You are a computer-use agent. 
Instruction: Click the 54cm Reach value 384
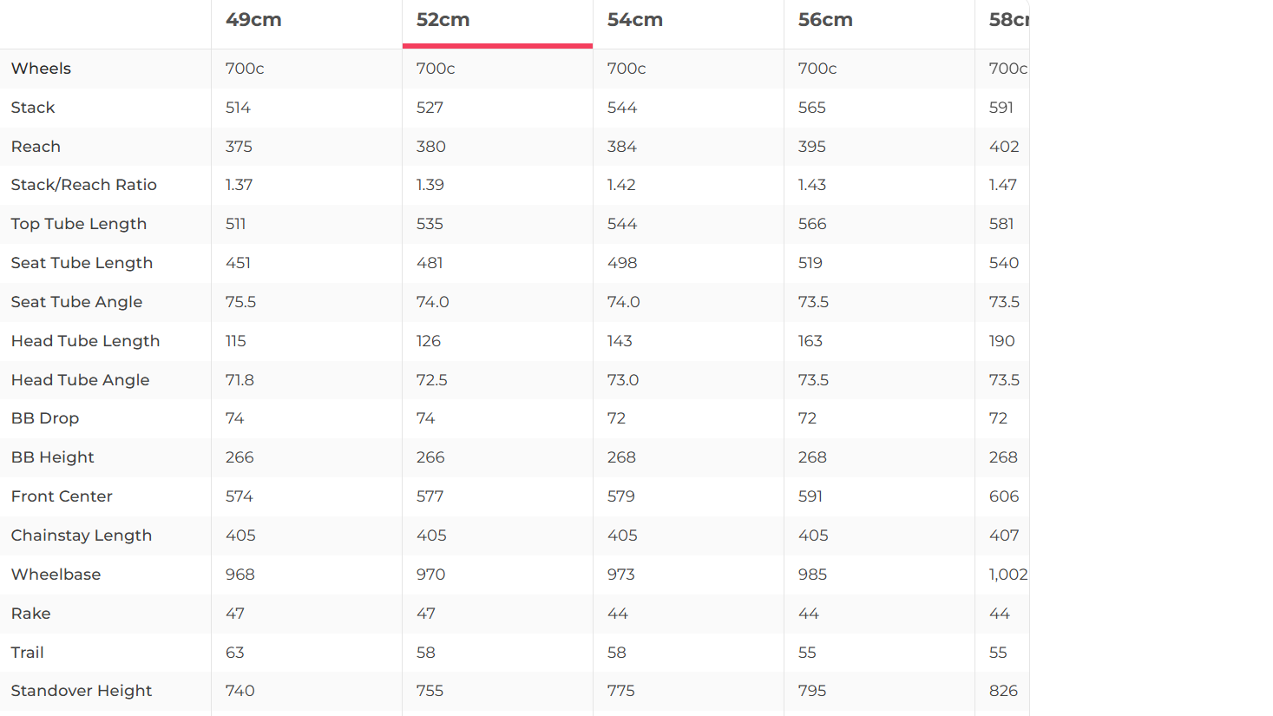point(621,147)
